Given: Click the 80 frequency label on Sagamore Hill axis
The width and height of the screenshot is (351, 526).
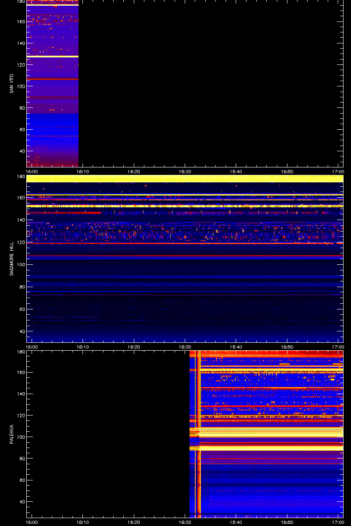Looking at the screenshot, I should (22, 287).
